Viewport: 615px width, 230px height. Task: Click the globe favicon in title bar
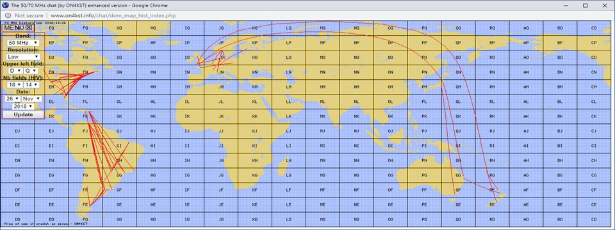4,6
